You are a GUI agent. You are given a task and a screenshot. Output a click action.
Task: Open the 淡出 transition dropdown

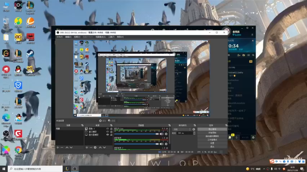(x=182, y=129)
